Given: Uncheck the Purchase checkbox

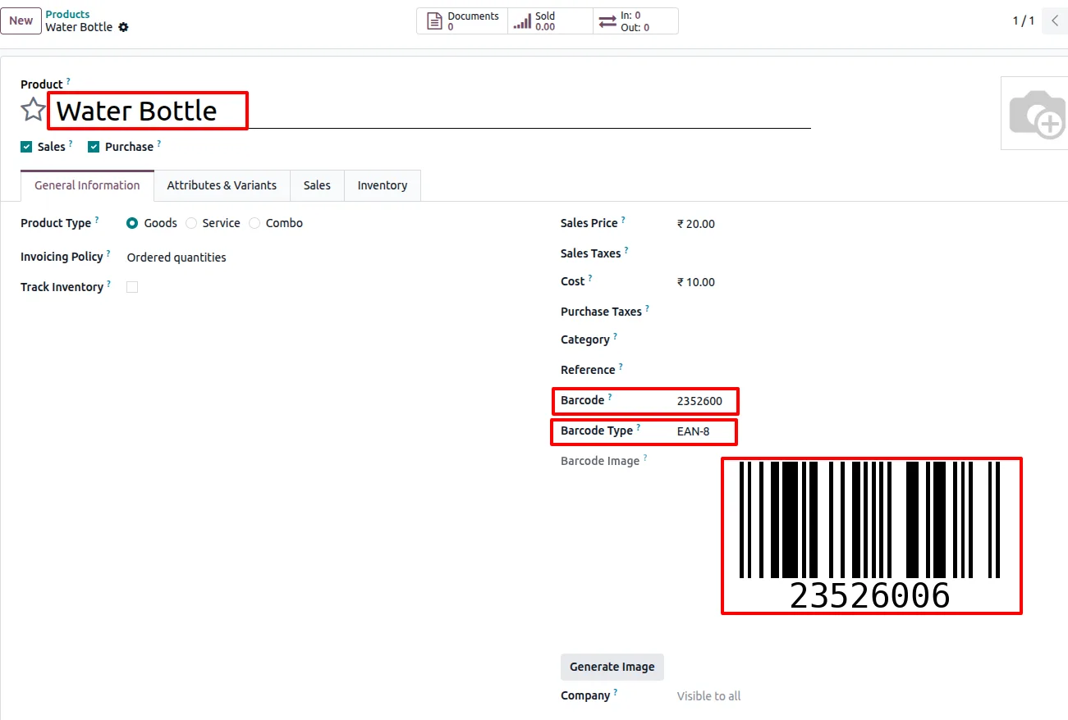Looking at the screenshot, I should click(94, 147).
